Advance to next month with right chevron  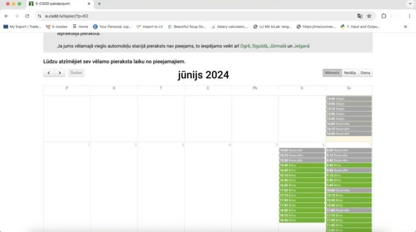[x=60, y=73]
